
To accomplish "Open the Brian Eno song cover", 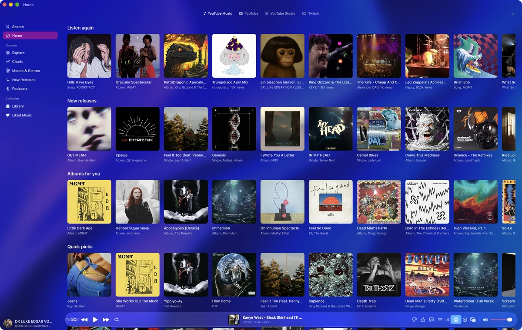I will [475, 56].
